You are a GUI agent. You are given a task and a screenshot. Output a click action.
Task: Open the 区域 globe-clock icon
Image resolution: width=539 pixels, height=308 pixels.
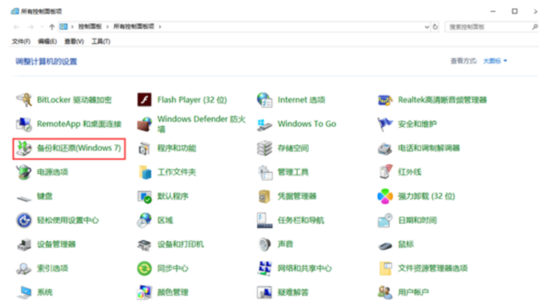pos(145,220)
